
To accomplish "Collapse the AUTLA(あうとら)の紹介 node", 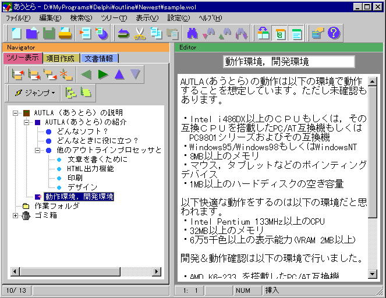I will point(26,122).
